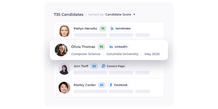Open Olivia Thomas's profile photo
This screenshot has width=218, height=109.
pyautogui.click(x=61, y=50)
